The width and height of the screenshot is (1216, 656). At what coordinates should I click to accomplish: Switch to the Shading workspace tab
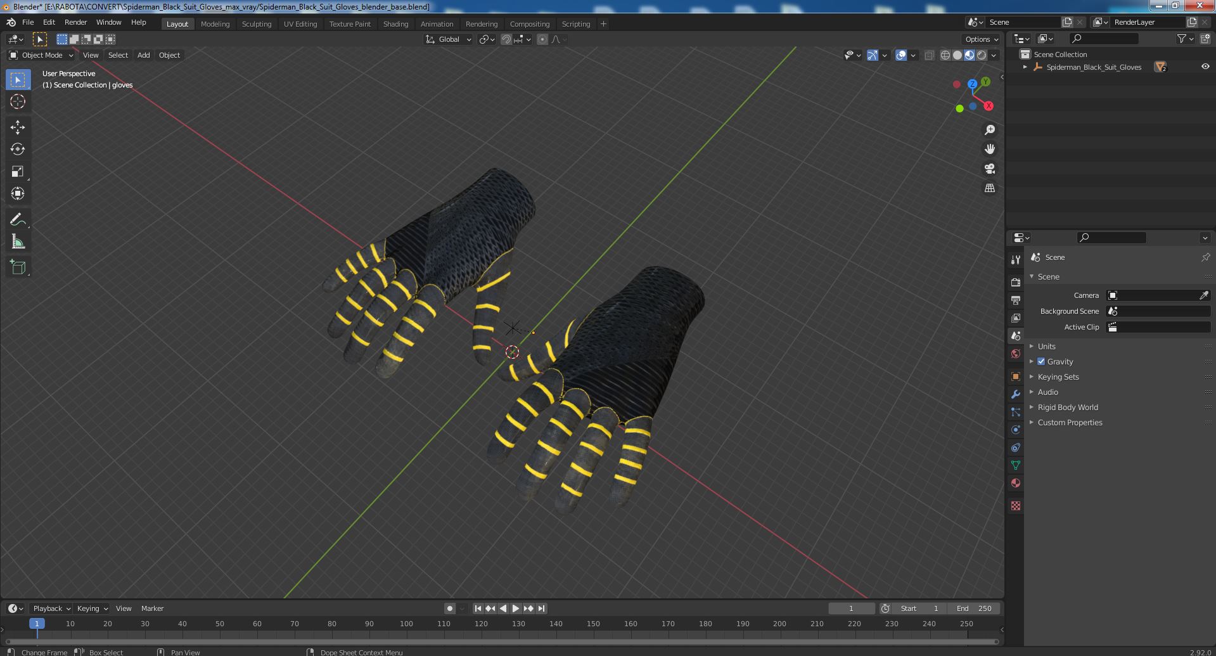395,23
